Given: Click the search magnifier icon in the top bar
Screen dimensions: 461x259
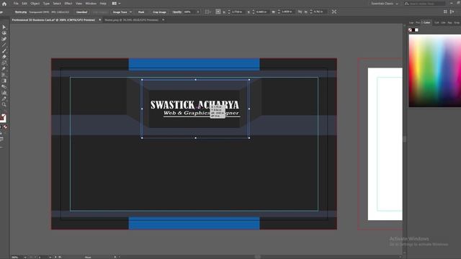Looking at the screenshot, I should click(406, 4).
